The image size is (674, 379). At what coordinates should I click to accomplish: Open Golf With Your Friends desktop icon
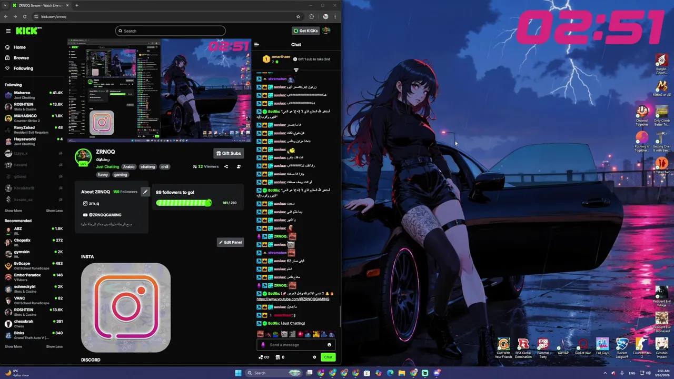503,348
